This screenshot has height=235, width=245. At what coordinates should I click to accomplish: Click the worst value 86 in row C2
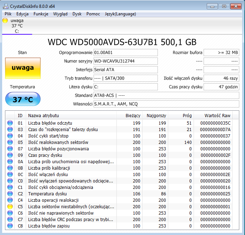(164, 194)
